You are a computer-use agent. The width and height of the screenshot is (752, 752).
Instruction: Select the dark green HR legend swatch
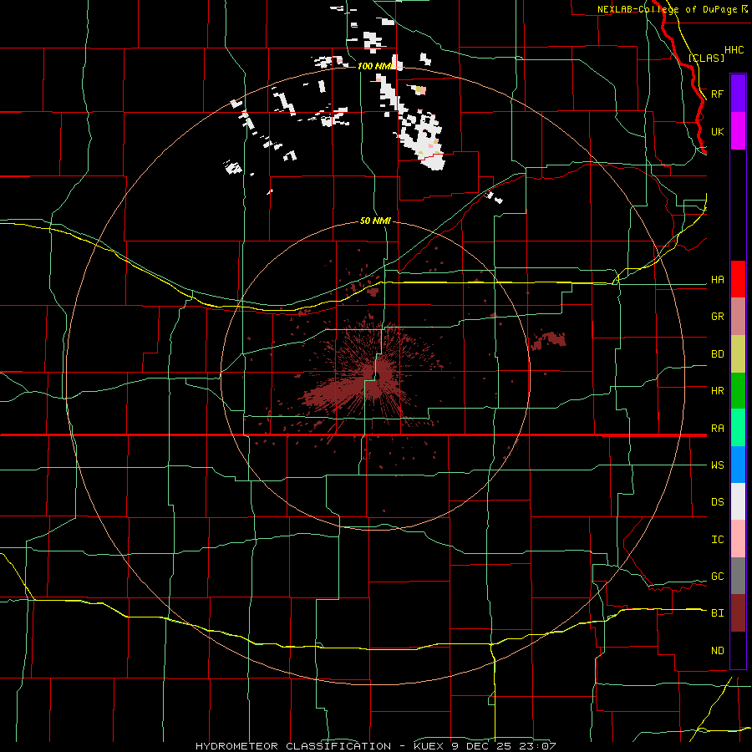point(738,391)
